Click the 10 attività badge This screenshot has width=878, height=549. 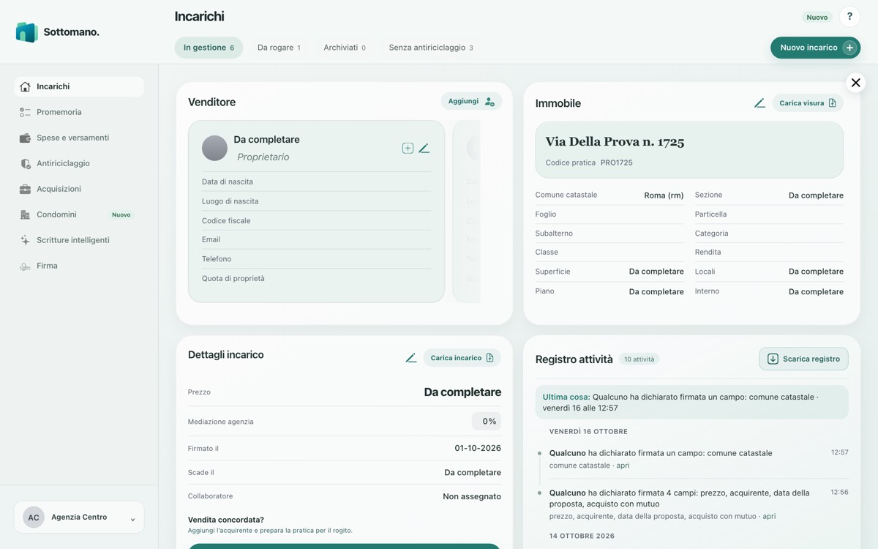639,359
